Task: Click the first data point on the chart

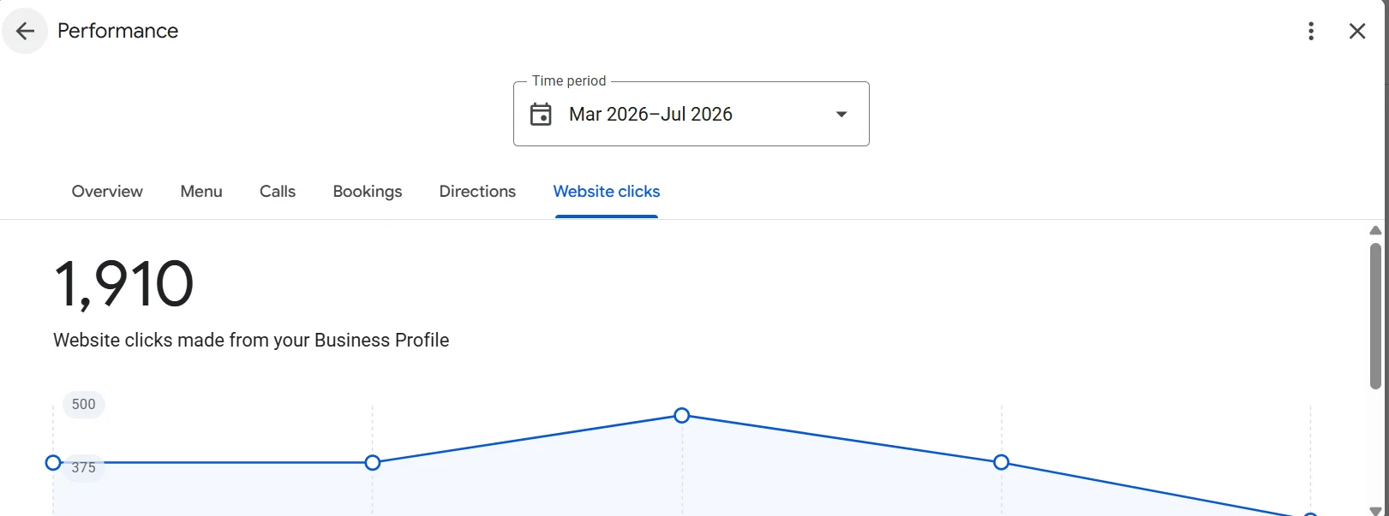Action: 53,463
